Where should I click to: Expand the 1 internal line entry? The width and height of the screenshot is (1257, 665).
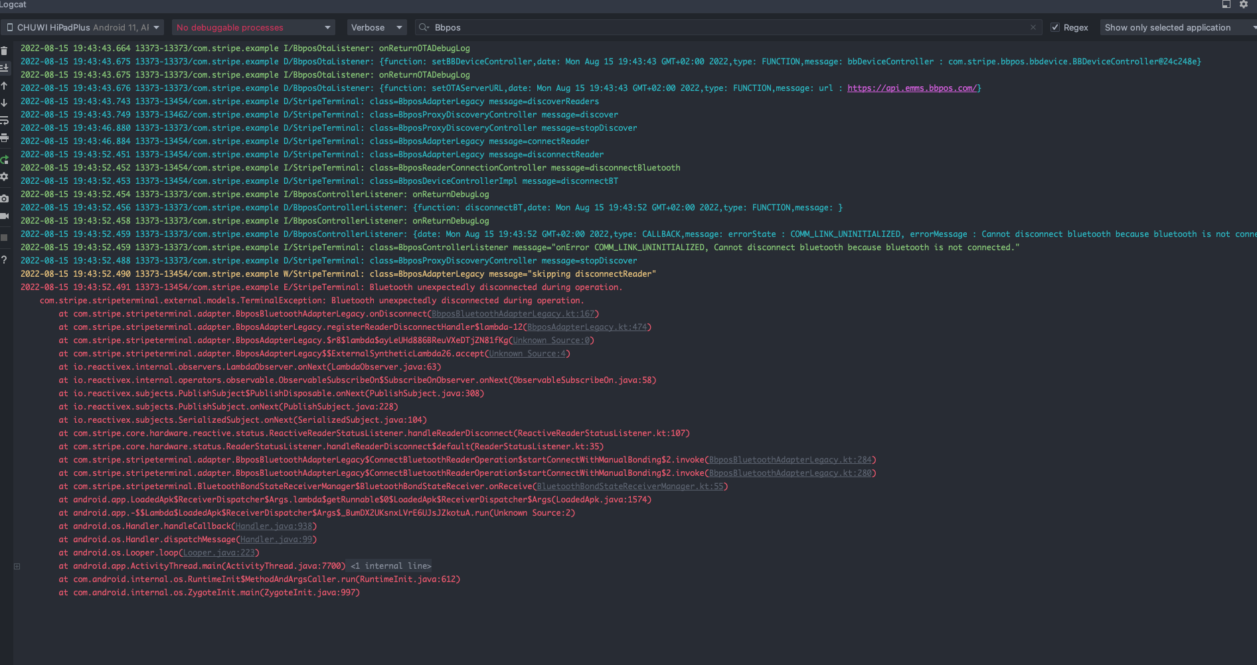pos(388,565)
